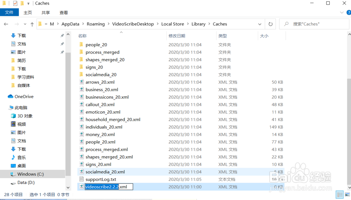
Task: Open 3D 对象 in navigation pane
Action: click(25, 116)
